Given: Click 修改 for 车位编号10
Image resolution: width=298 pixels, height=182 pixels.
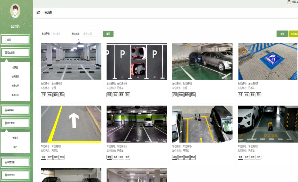Looking at the screenshot, I should click(50, 95).
